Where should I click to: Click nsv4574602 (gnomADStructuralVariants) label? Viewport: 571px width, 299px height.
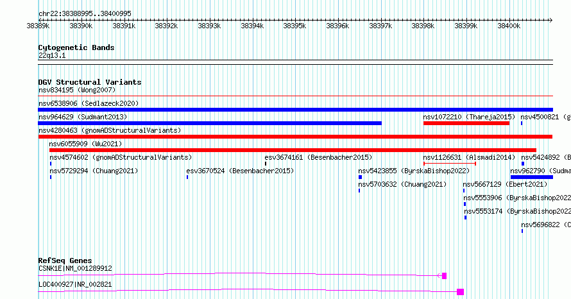coord(121,157)
